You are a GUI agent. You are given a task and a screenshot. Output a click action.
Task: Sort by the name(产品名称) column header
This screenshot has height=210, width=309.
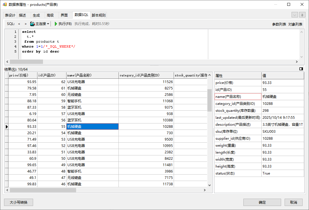(x=92, y=75)
